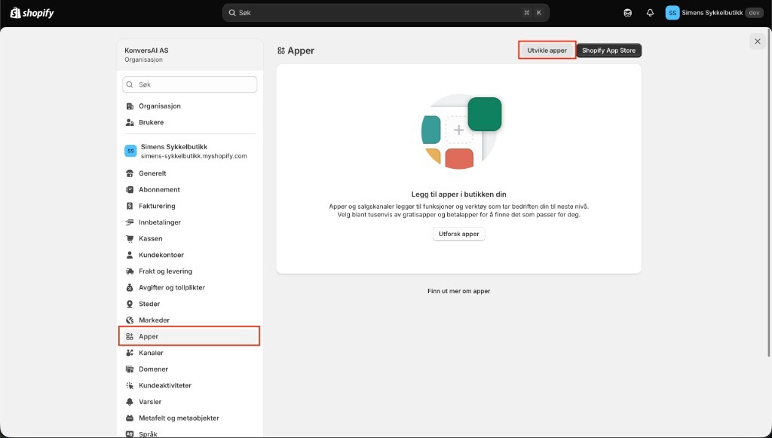Image resolution: width=772 pixels, height=438 pixels.
Task: Click the Fakturering receipt icon
Action: tap(130, 207)
